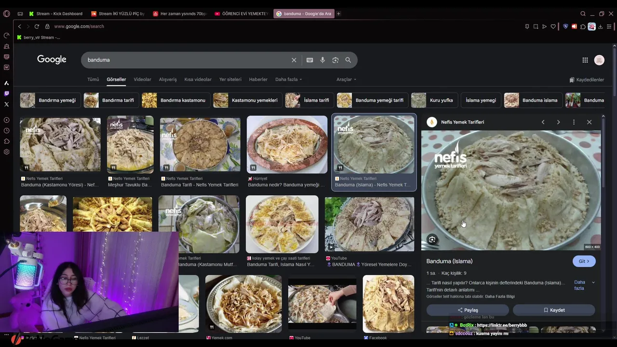Search by image with camera icon

(x=335, y=60)
